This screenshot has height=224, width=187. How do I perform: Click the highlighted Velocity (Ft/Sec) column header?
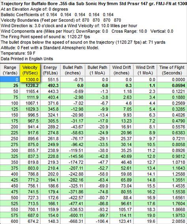tap(30, 70)
